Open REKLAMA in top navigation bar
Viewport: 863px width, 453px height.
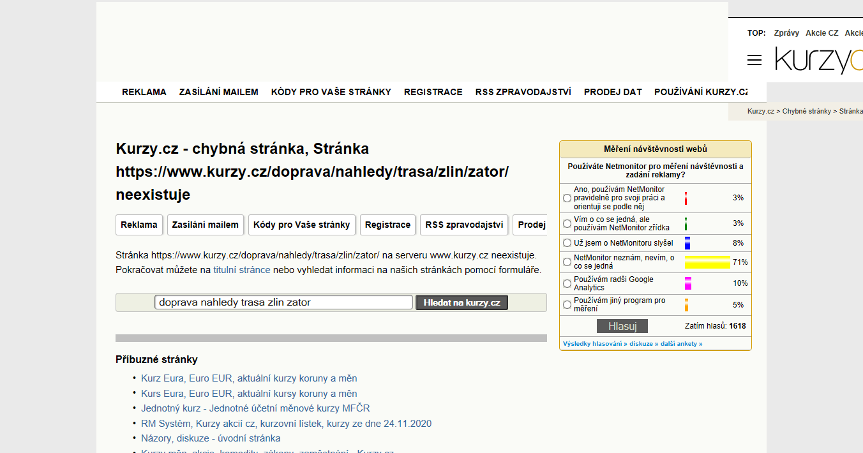pyautogui.click(x=144, y=92)
